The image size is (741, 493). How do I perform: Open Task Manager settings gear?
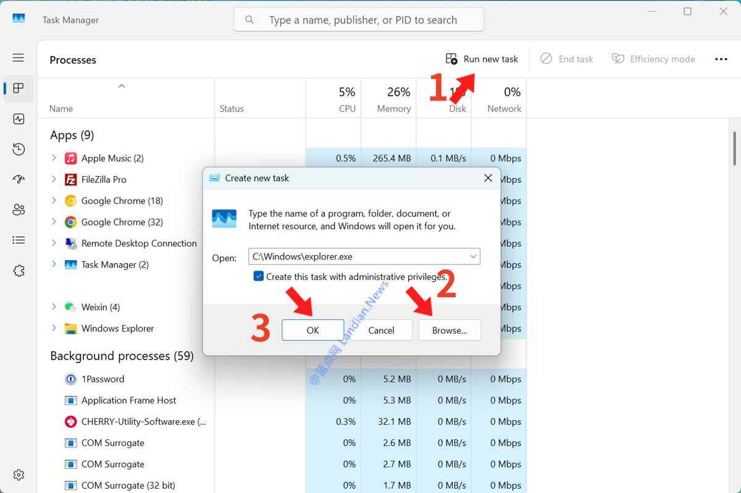click(x=19, y=474)
